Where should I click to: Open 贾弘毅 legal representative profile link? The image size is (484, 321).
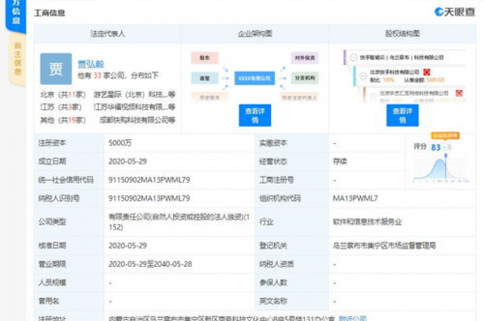pyautogui.click(x=91, y=64)
